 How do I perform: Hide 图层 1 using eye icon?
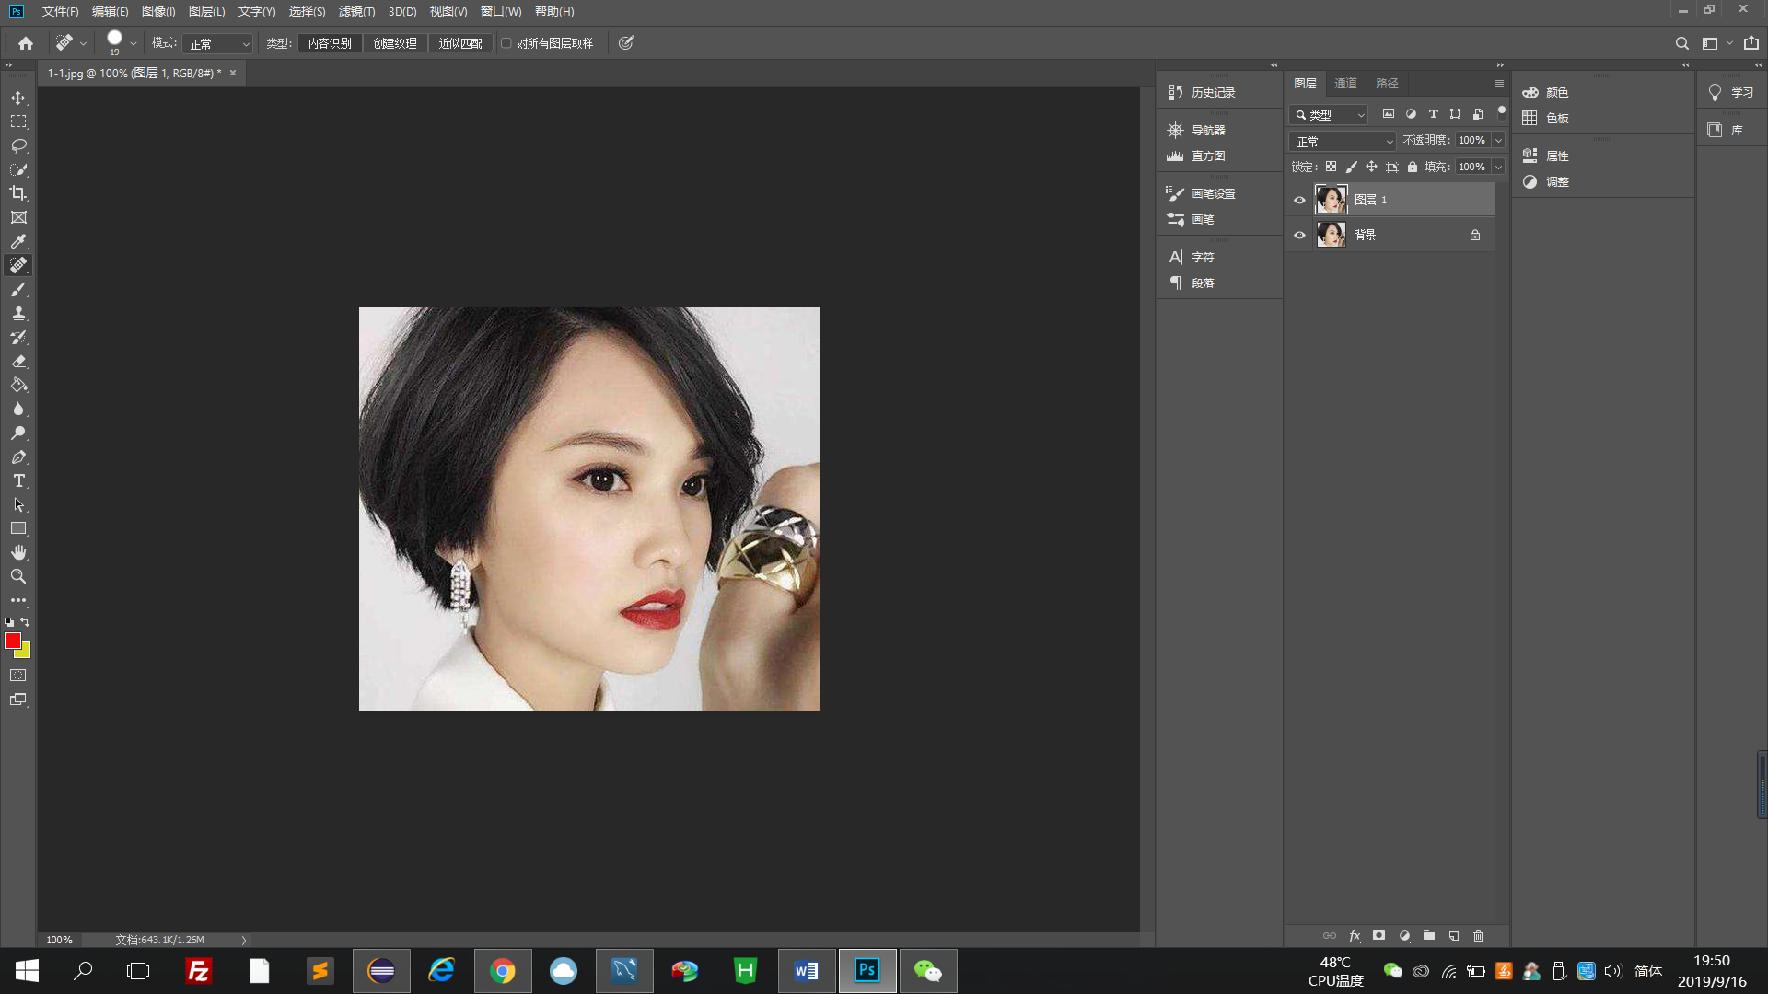[1299, 200]
